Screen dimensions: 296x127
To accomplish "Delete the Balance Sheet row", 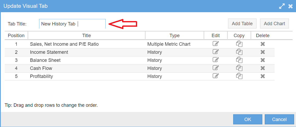I will [263, 60].
